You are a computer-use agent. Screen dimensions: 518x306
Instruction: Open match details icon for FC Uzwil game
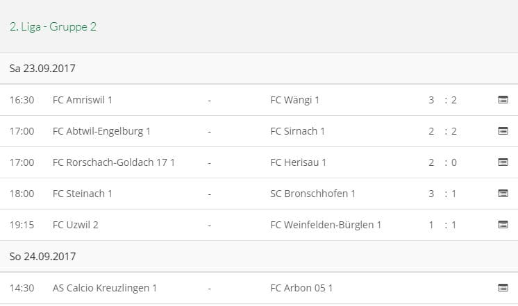coord(503,225)
